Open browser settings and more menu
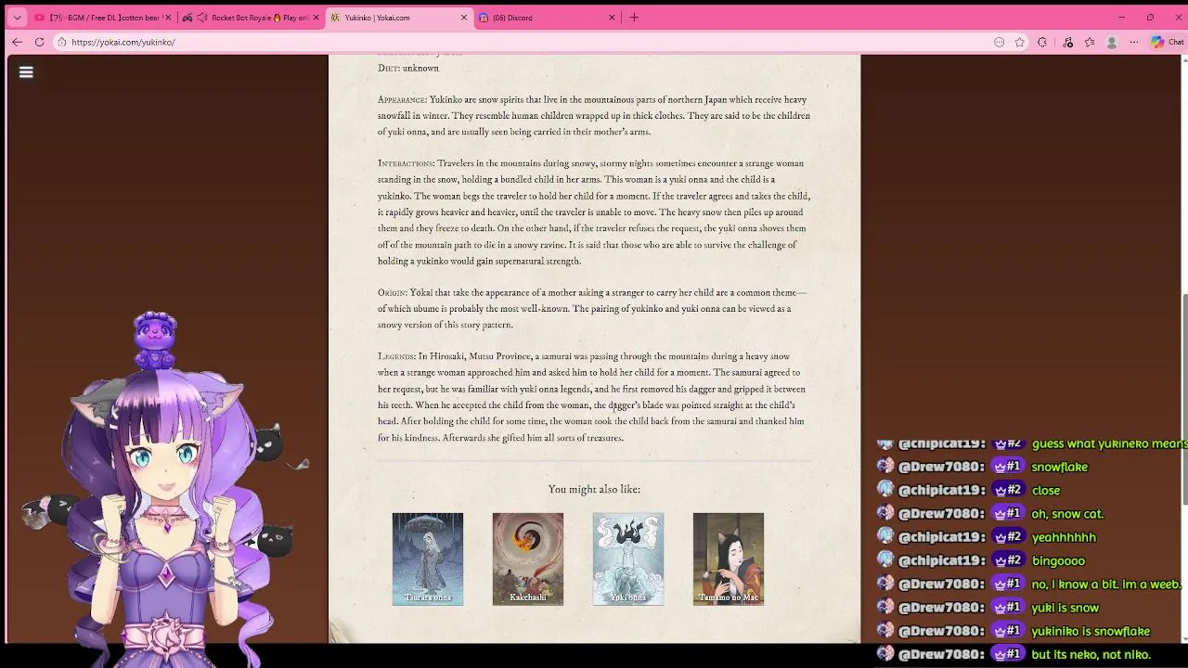Viewport: 1188px width, 668px height. (1134, 42)
